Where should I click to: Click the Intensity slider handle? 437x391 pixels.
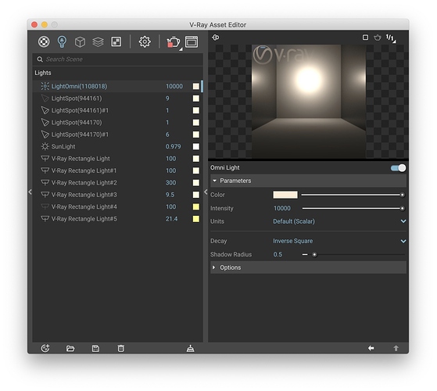point(402,208)
